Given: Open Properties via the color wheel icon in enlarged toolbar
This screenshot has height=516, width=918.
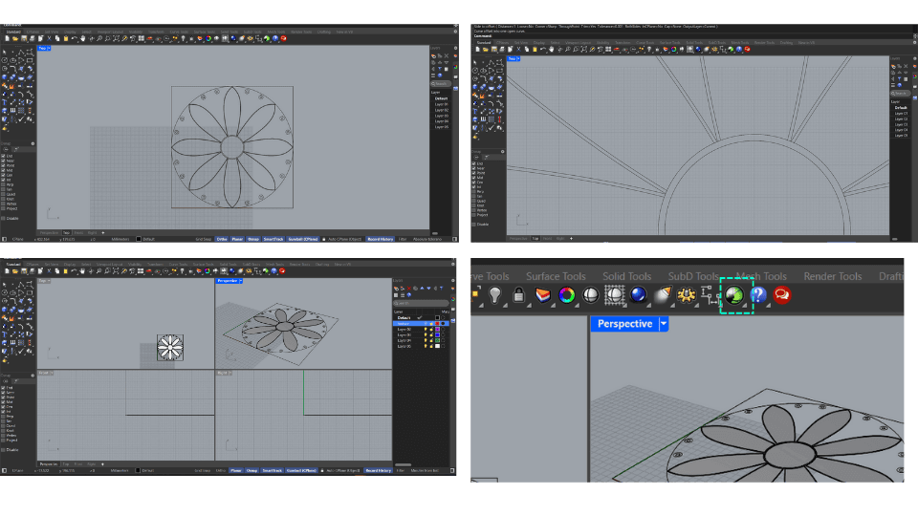Looking at the screenshot, I should click(x=567, y=296).
